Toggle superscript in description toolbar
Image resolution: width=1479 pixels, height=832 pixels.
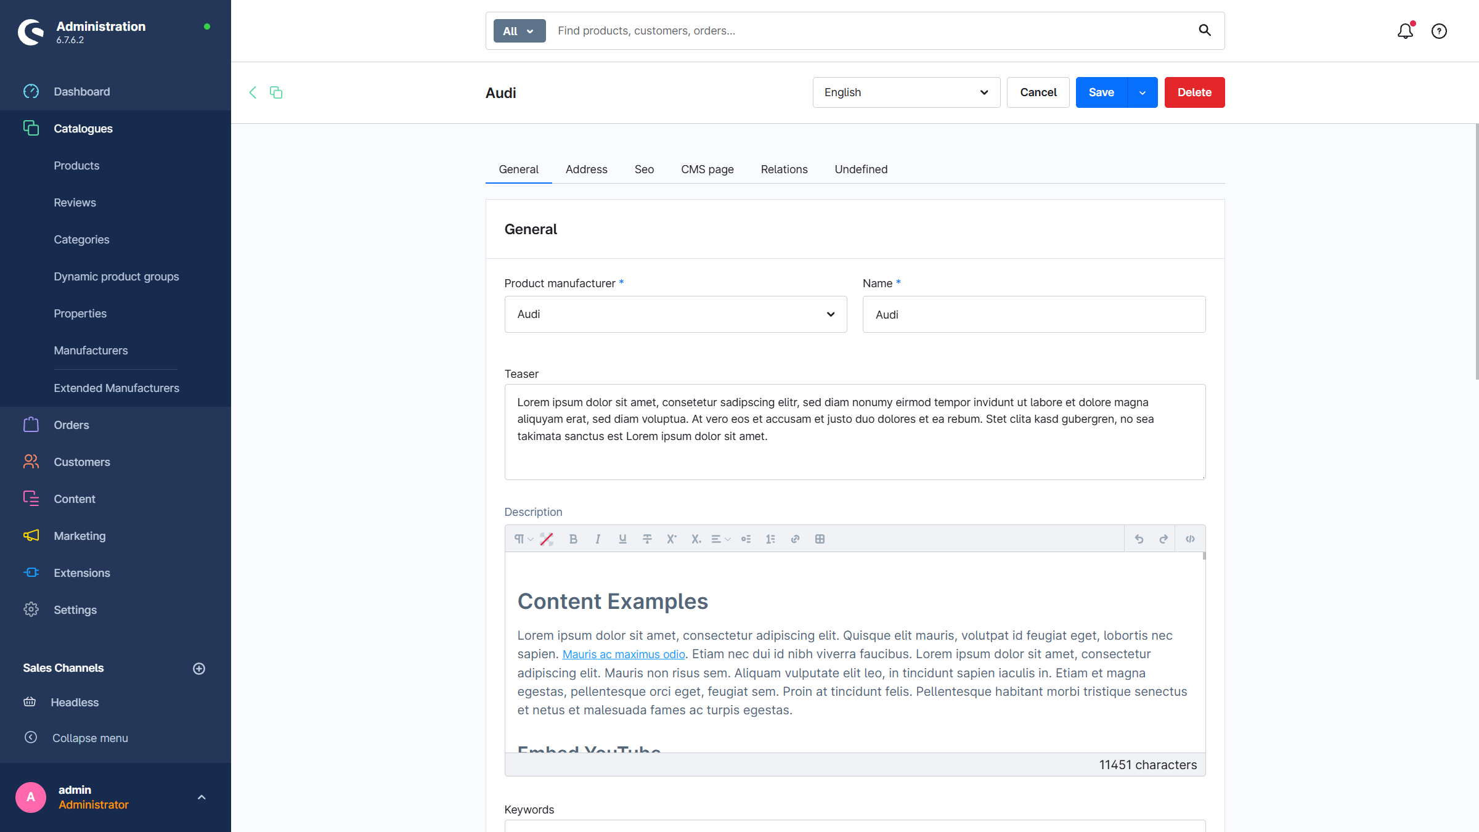point(671,539)
